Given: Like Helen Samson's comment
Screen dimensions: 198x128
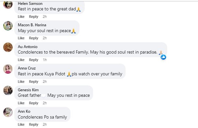Looking at the screenshot, I should [21, 17].
